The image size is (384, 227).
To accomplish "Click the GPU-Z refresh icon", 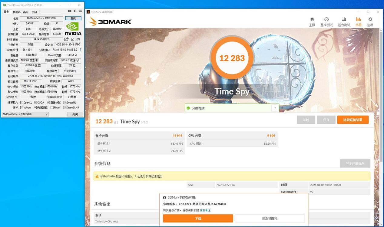I will tap(75, 11).
